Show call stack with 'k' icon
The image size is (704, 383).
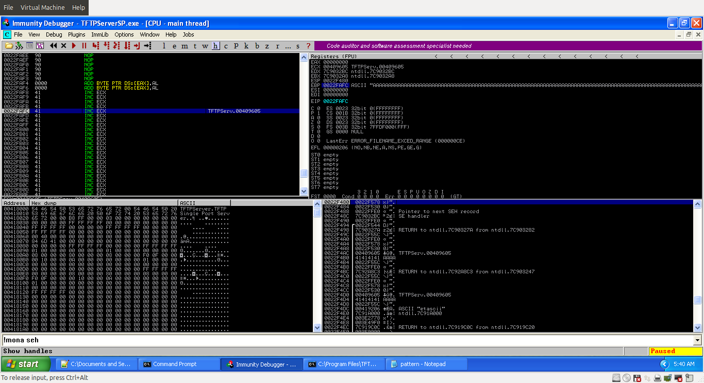point(246,46)
